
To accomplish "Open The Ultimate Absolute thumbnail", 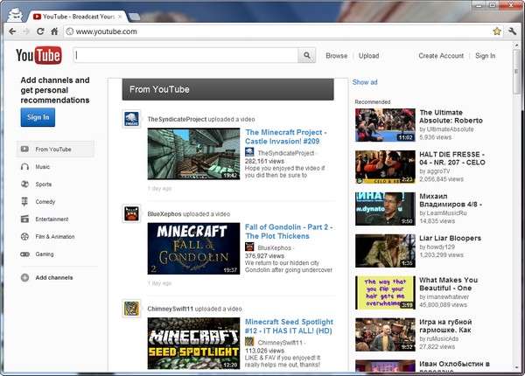I will tap(385, 125).
